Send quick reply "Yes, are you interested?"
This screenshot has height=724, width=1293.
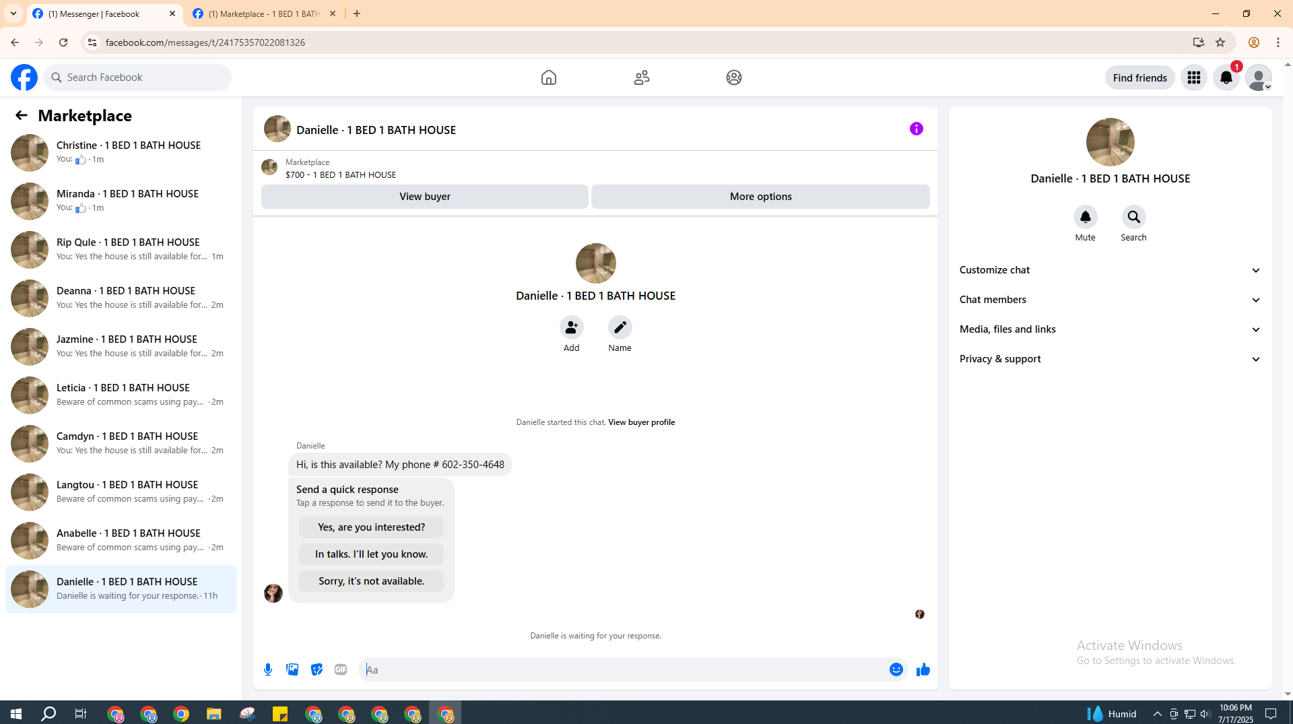372,527
